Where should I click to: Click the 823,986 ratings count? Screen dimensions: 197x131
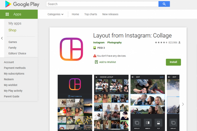click(x=173, y=42)
